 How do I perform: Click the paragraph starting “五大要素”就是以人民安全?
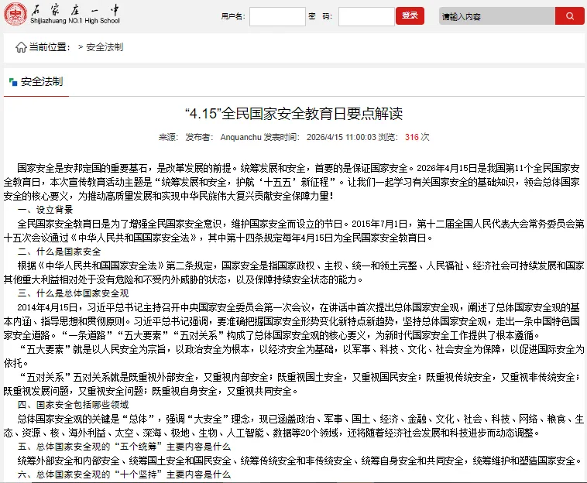tap(293, 356)
